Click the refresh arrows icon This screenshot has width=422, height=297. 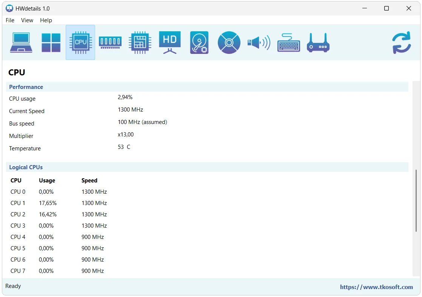pyautogui.click(x=402, y=43)
